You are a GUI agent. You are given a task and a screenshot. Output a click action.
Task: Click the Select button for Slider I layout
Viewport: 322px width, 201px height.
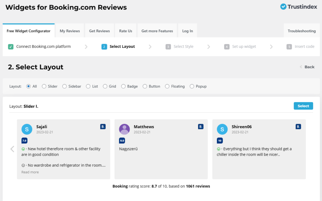click(x=303, y=106)
